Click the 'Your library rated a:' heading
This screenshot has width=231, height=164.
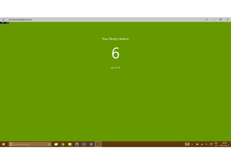[x=116, y=39]
